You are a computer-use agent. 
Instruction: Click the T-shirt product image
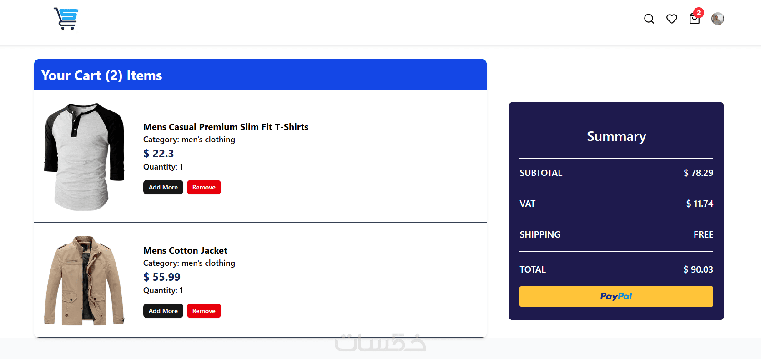pos(84,156)
